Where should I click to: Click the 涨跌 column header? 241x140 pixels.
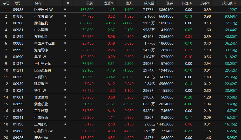point(130,3)
